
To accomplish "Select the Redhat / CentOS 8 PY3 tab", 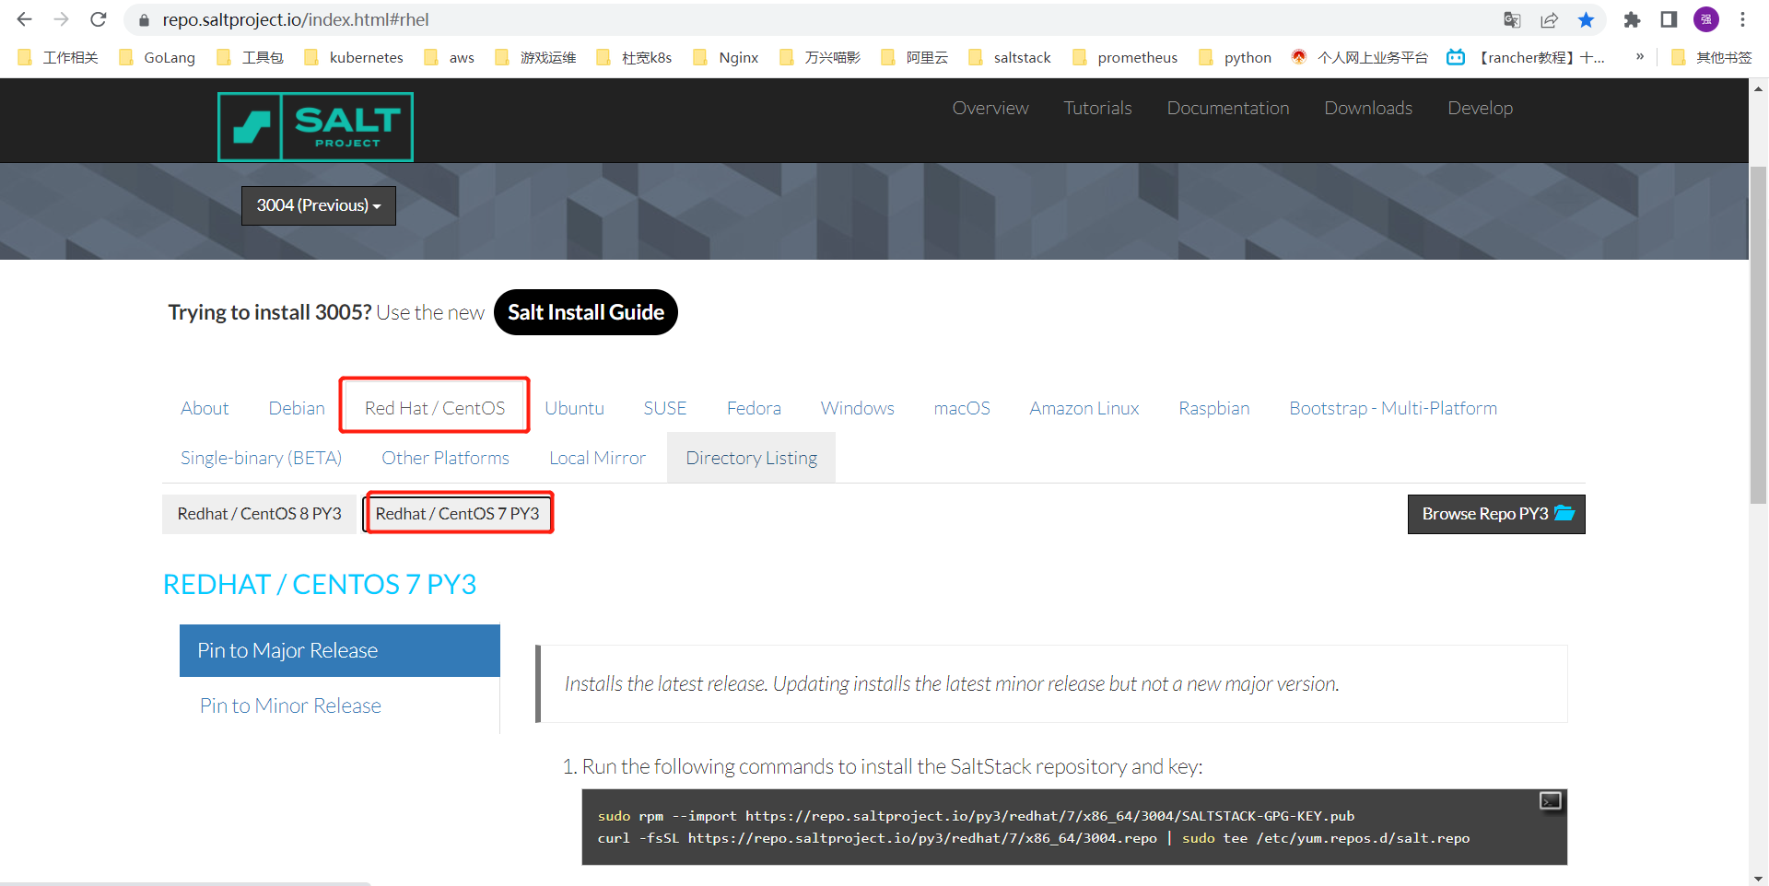I will tap(260, 514).
